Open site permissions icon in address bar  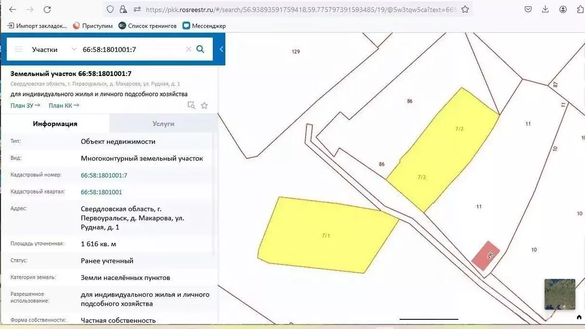click(x=137, y=9)
